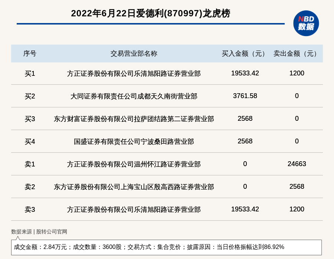Select the 买入金额（元） column header
Screen dimensions: 334x259
click(x=245, y=54)
